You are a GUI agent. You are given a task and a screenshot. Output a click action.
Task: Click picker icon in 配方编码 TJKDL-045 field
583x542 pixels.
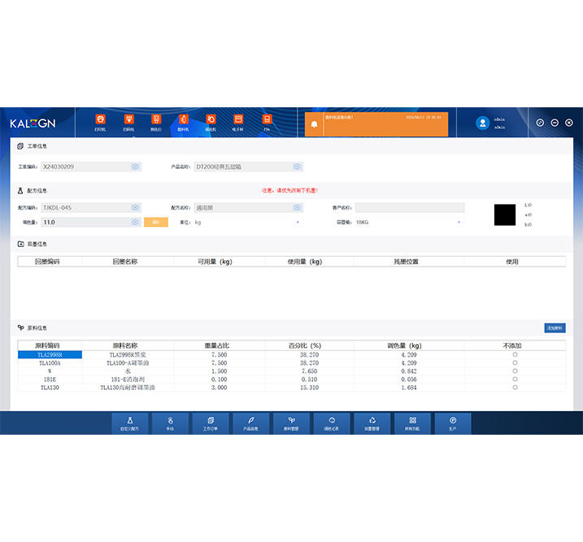pyautogui.click(x=135, y=208)
